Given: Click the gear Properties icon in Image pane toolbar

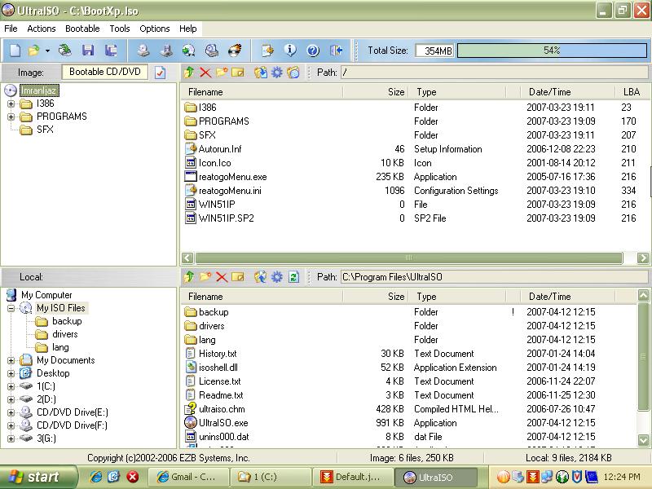Looking at the screenshot, I should pyautogui.click(x=277, y=73).
